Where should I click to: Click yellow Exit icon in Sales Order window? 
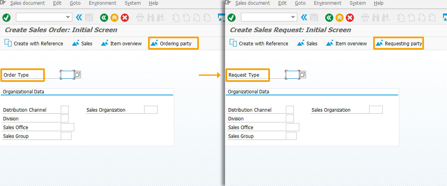(114, 18)
